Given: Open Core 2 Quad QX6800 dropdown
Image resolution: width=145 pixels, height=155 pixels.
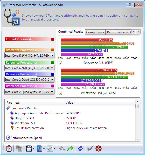Looking at the screenshot, I should [x=29, y=79].
